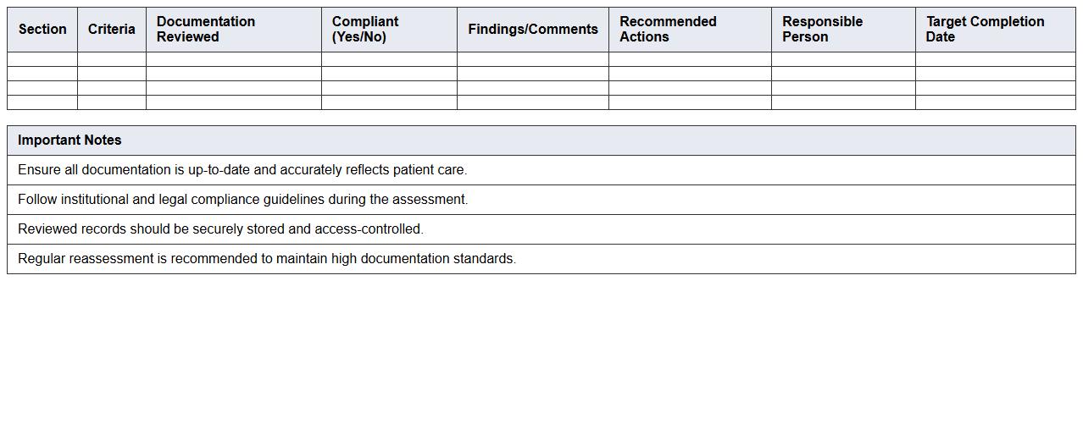
Task: Click first empty cell under Responsible Person
Action: tap(843, 59)
